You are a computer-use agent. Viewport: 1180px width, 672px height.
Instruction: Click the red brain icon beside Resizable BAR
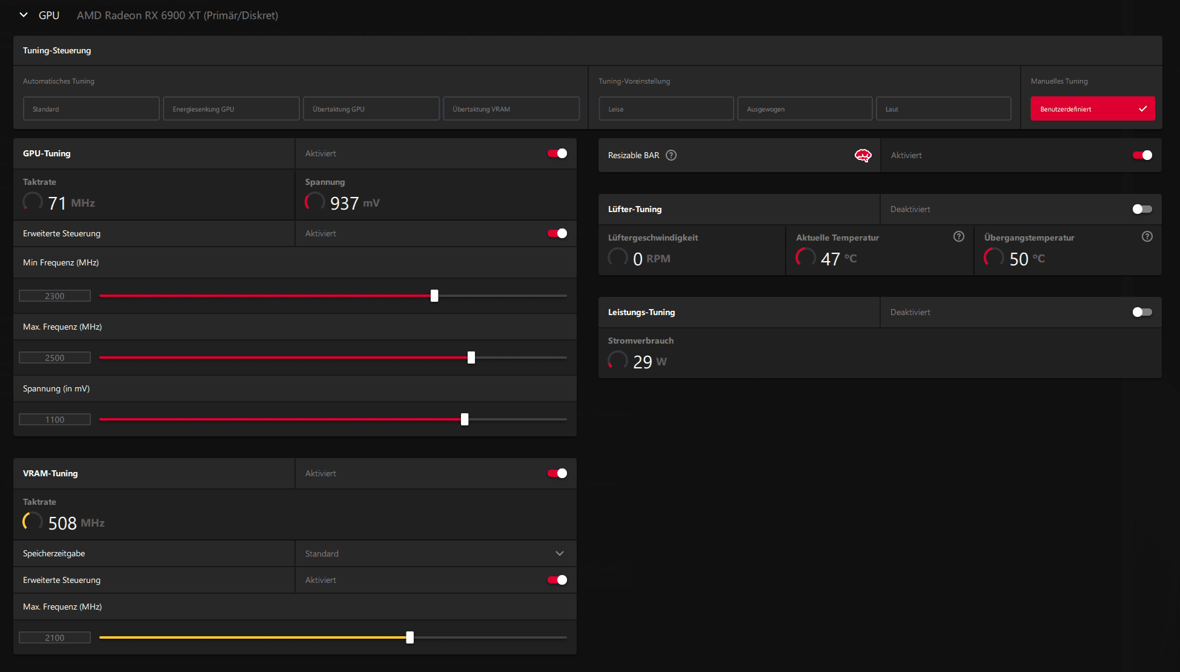(863, 156)
